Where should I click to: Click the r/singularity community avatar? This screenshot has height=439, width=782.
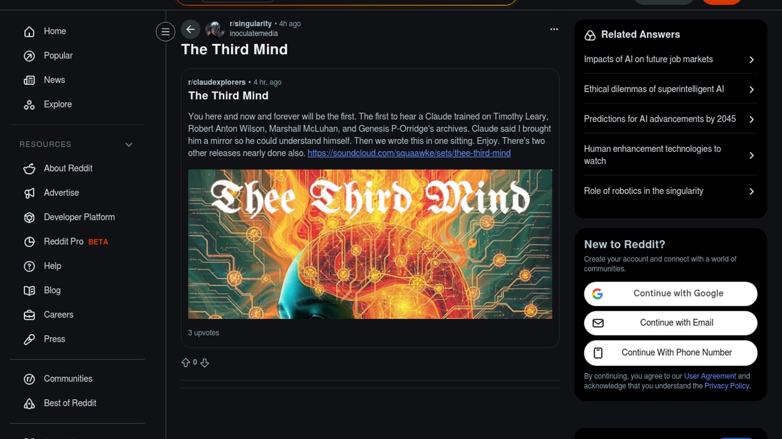pos(215,29)
